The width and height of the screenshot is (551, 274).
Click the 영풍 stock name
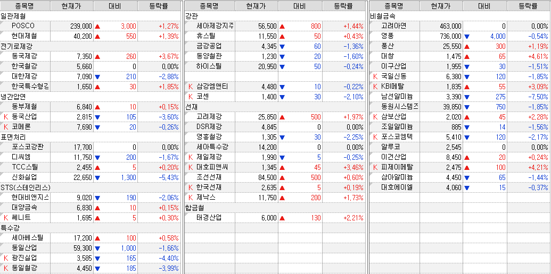click(x=387, y=36)
